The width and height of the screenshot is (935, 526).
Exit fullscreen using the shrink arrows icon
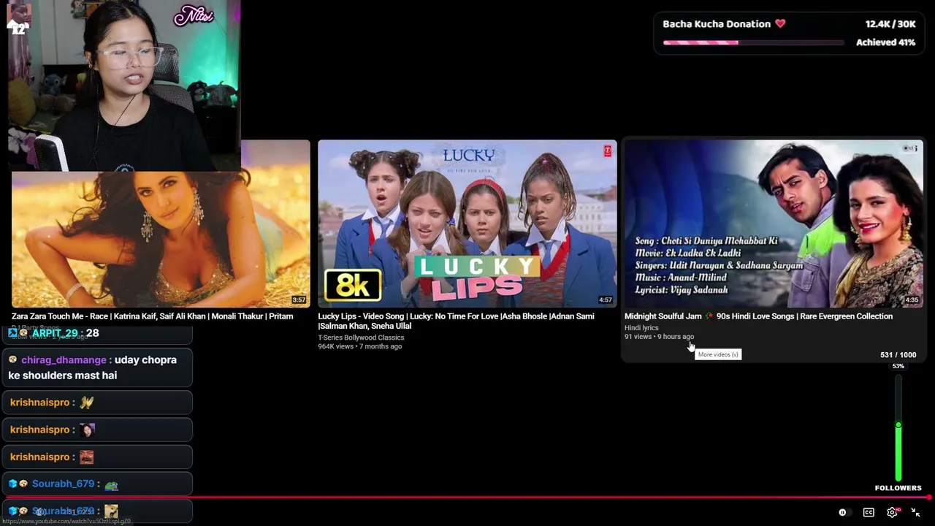point(915,513)
